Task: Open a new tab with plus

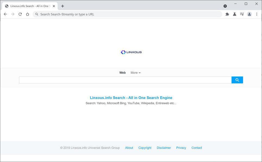Action: (63, 6)
